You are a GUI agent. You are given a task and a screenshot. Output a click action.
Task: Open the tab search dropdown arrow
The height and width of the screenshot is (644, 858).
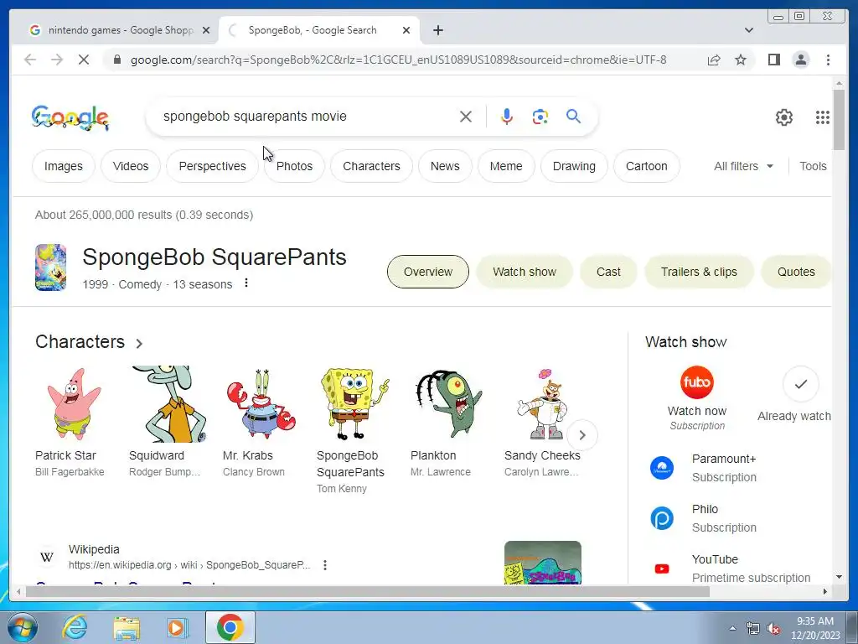coord(748,30)
